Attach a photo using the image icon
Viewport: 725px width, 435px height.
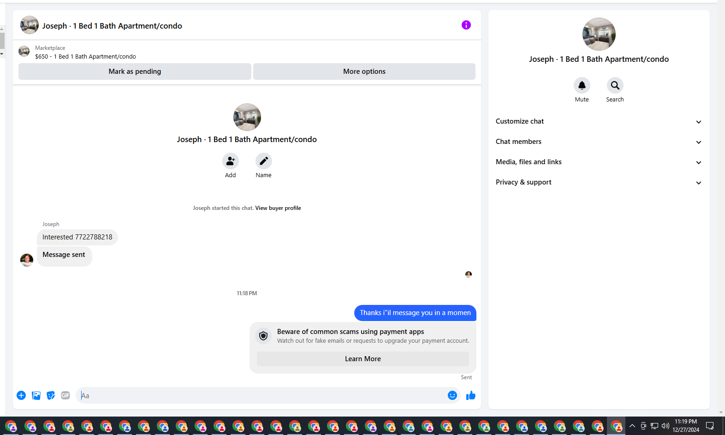click(x=36, y=395)
